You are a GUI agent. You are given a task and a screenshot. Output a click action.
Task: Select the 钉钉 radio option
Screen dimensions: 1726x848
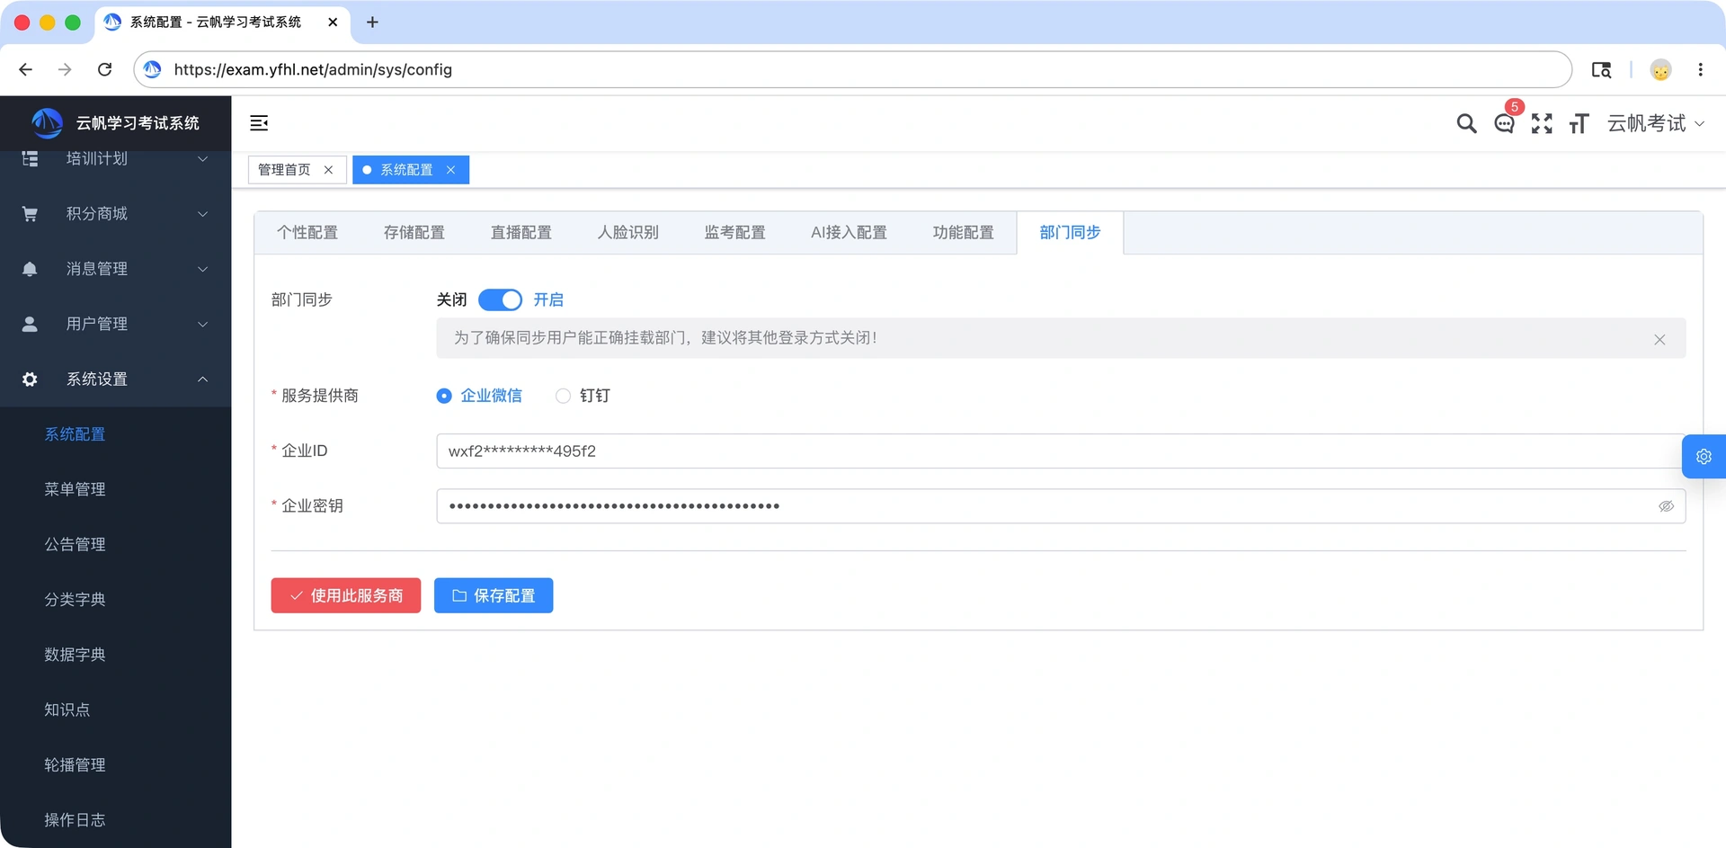(583, 396)
